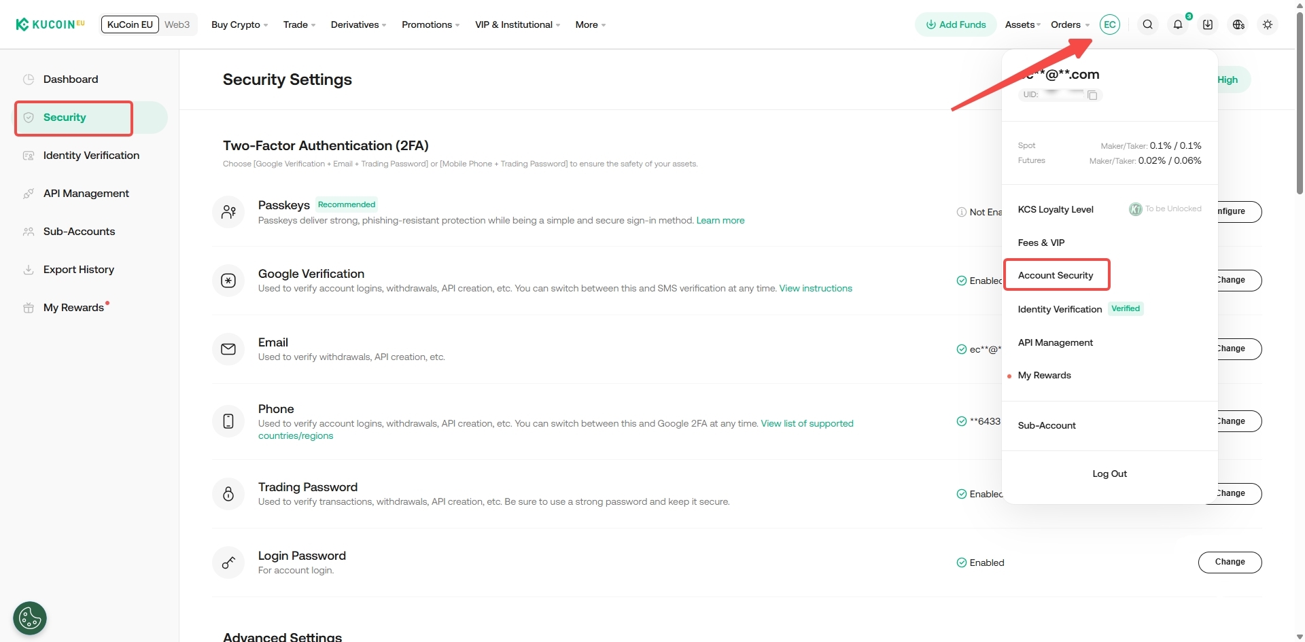Screen dimensions: 1305x642
Task: Click Change button for Login Password
Action: tap(1230, 562)
